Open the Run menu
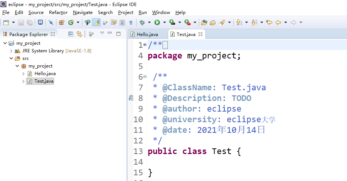Screen dimensions: 347x181 coord(143,13)
